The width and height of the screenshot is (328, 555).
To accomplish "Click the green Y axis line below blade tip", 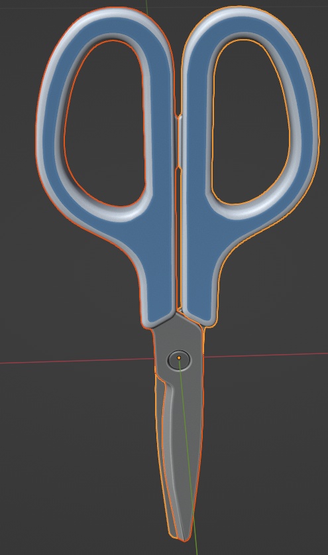I will pos(195,548).
